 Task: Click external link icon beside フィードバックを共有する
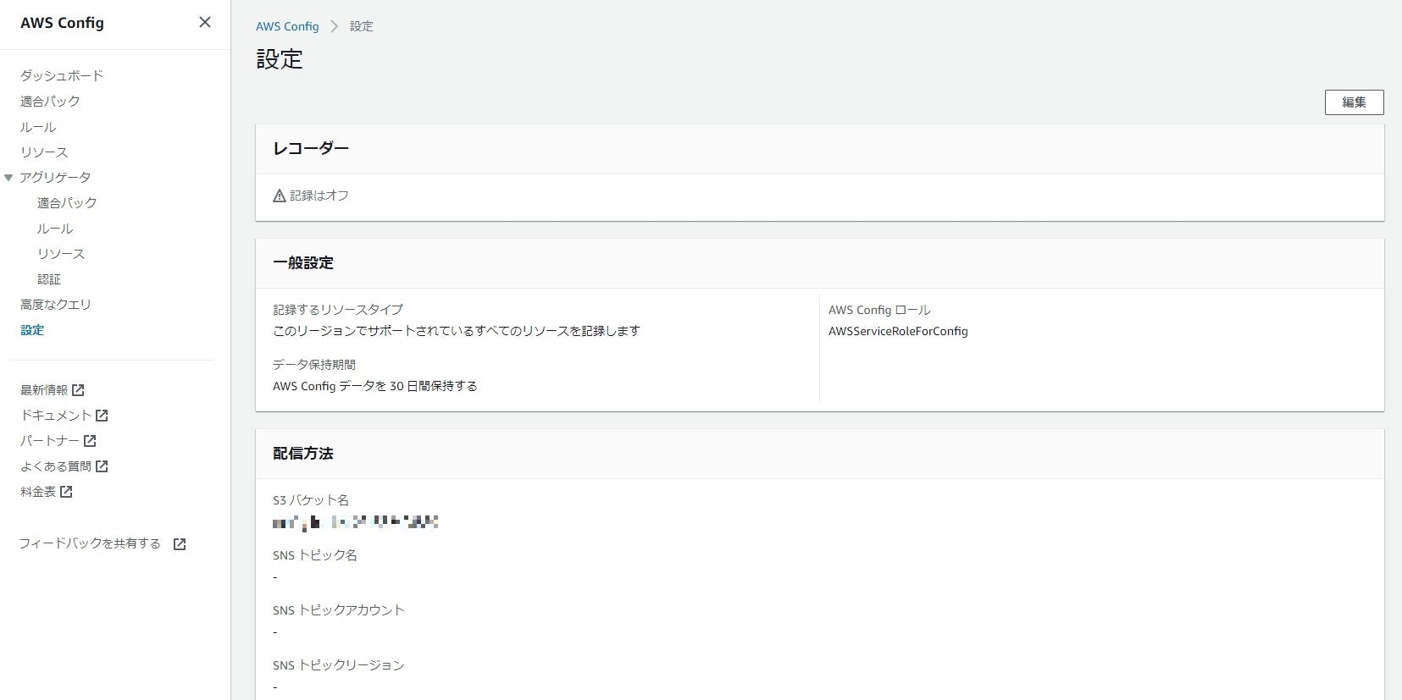180,544
